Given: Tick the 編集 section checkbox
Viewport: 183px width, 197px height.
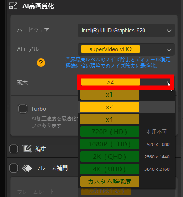Looking at the screenshot, I should pos(14,149).
